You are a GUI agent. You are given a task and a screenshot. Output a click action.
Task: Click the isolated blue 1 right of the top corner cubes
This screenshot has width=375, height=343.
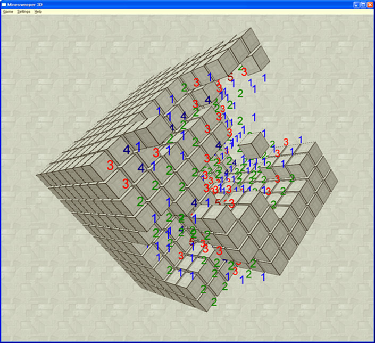264,78
